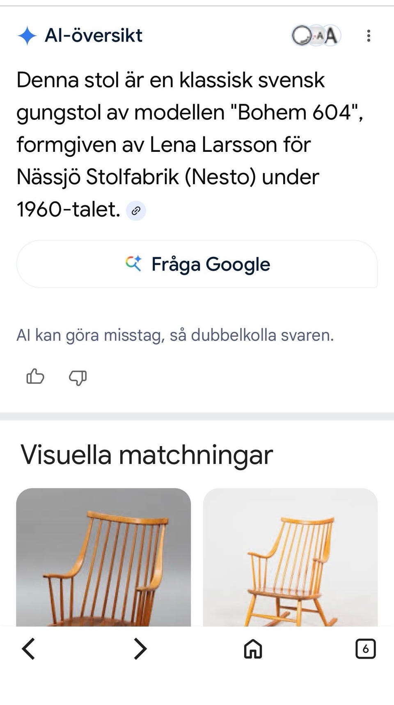Tap the AI-översikt heading text

[x=94, y=36]
